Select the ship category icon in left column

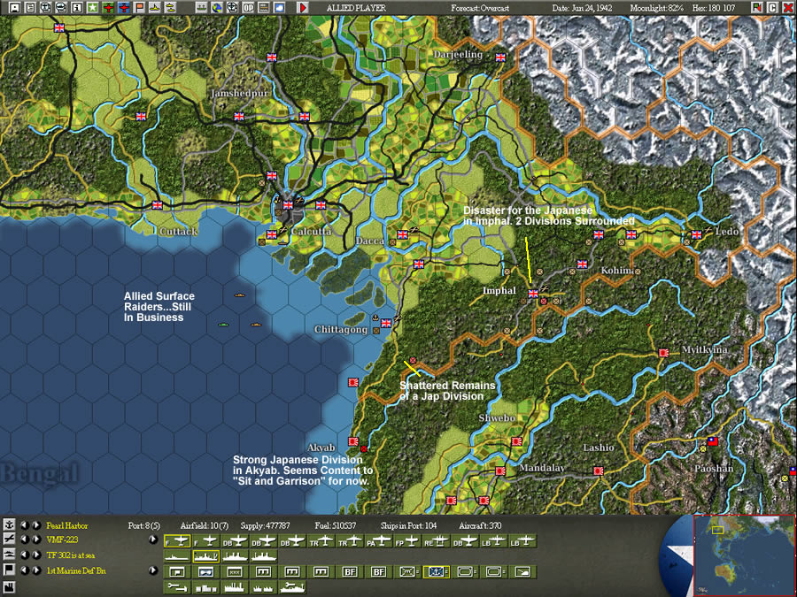[x=9, y=555]
